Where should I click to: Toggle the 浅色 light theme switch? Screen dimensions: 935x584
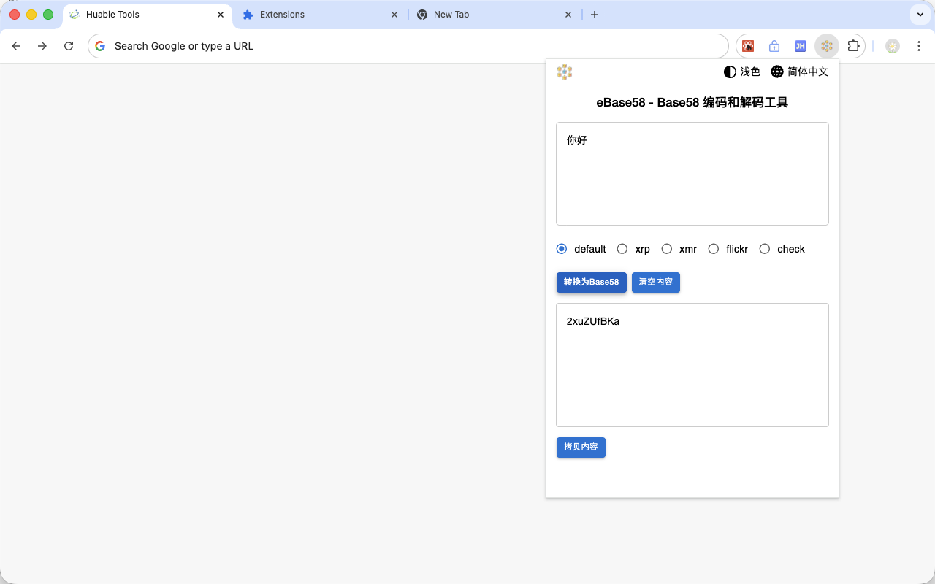741,72
